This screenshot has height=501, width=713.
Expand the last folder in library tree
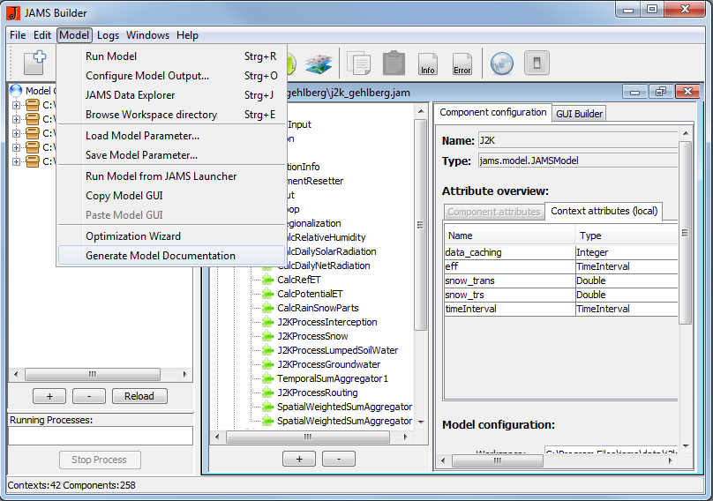coord(16,161)
